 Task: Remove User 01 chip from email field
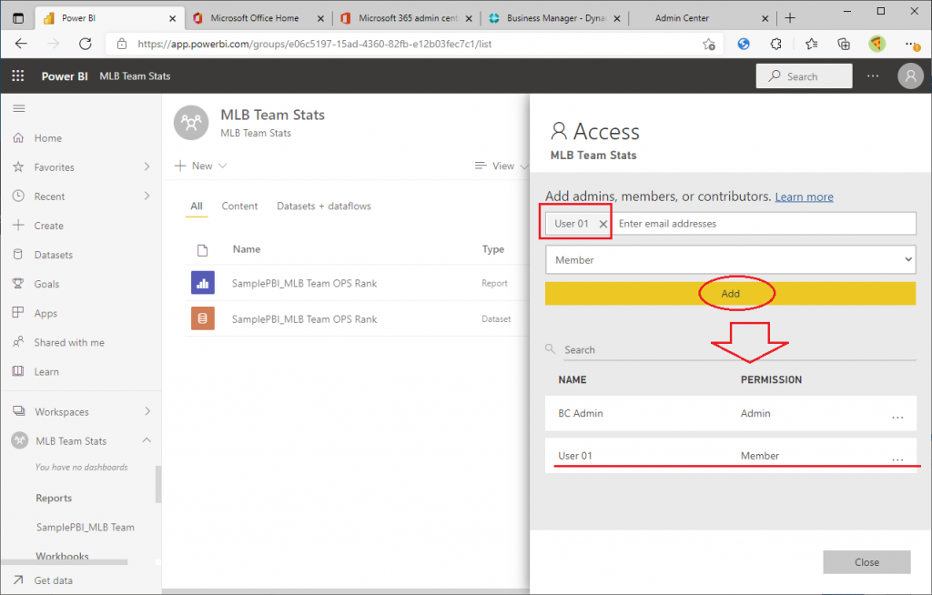point(603,224)
